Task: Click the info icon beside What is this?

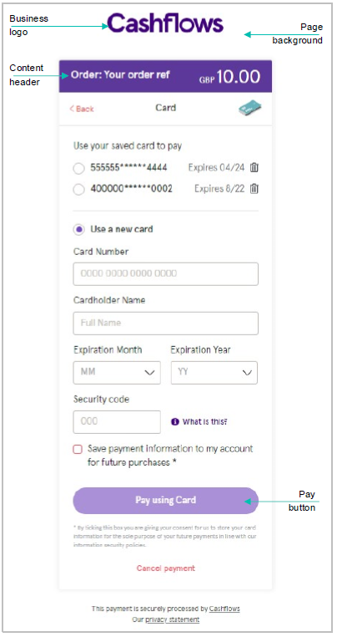Action: [175, 421]
